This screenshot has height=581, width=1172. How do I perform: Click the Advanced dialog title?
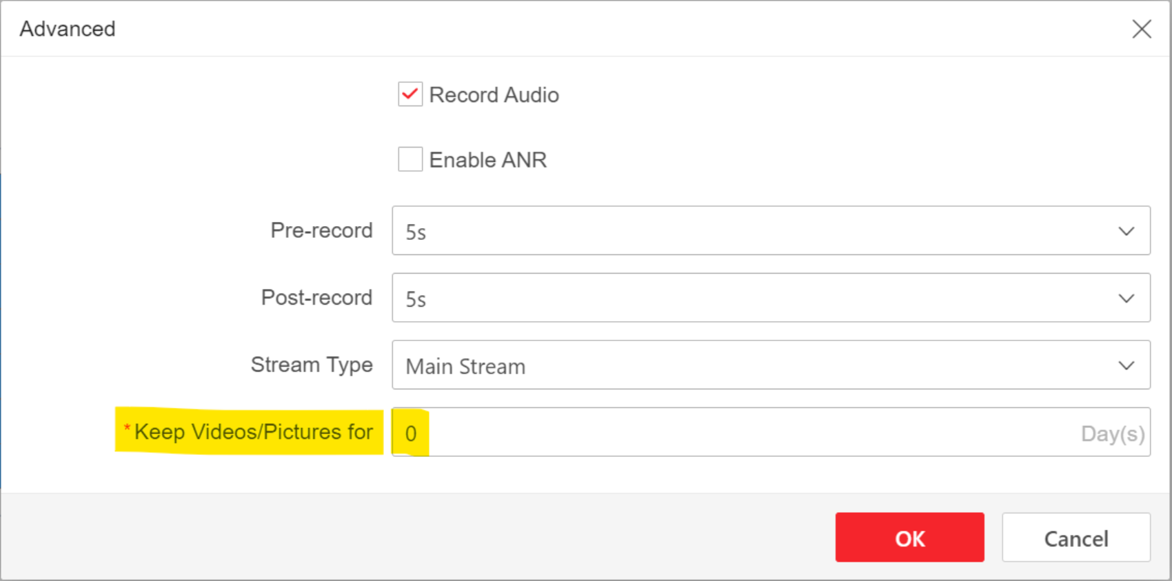(68, 29)
